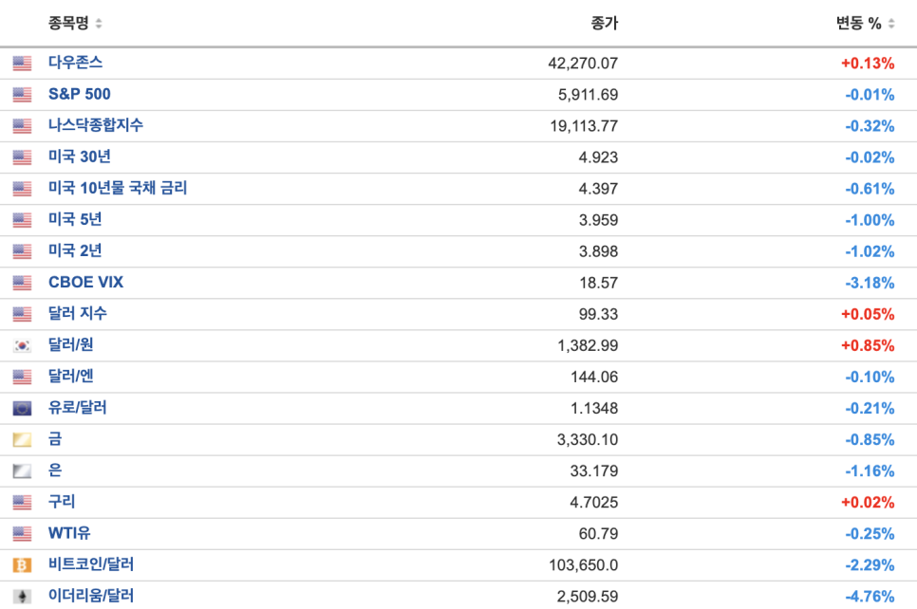Open the 은 commodity link
This screenshot has height=609, width=917.
[55, 471]
